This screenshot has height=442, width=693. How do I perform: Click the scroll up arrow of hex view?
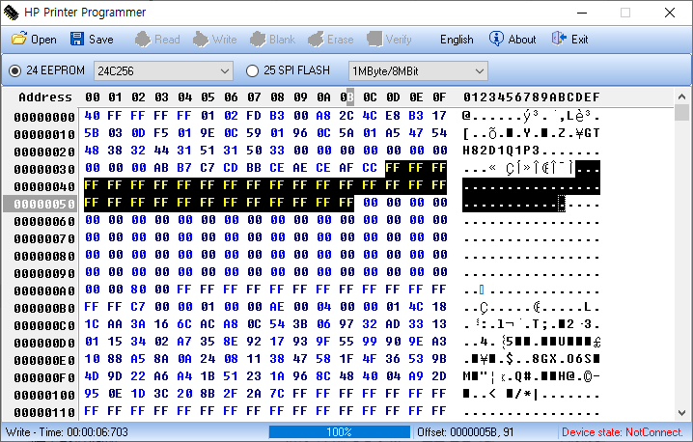pyautogui.click(x=681, y=97)
